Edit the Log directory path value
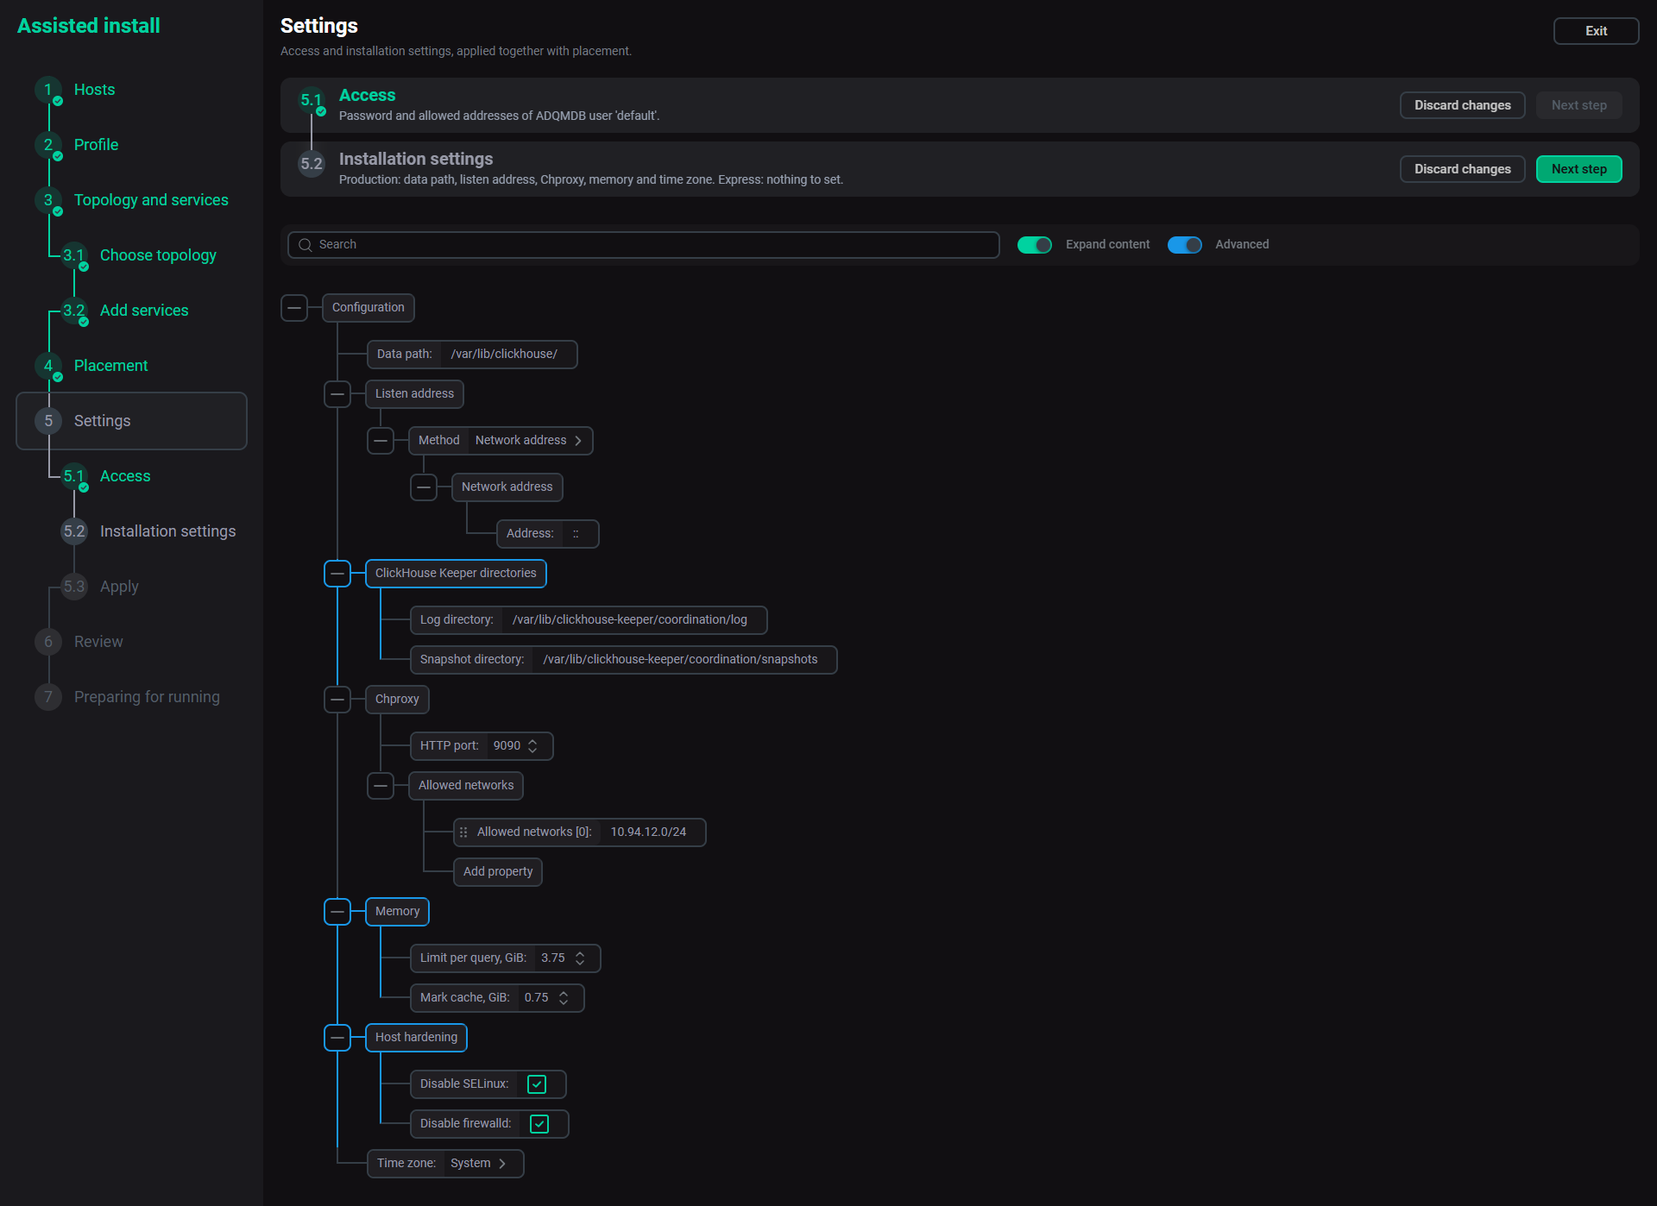1657x1206 pixels. coord(633,620)
